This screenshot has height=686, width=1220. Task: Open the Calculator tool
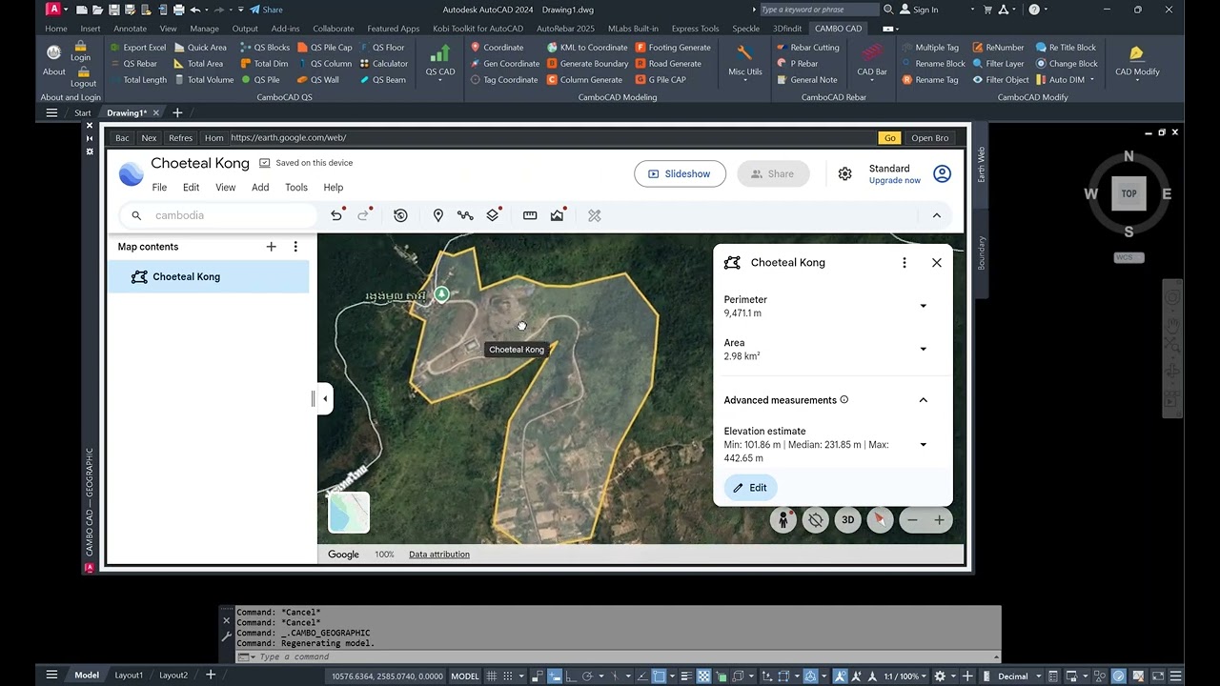click(x=383, y=63)
